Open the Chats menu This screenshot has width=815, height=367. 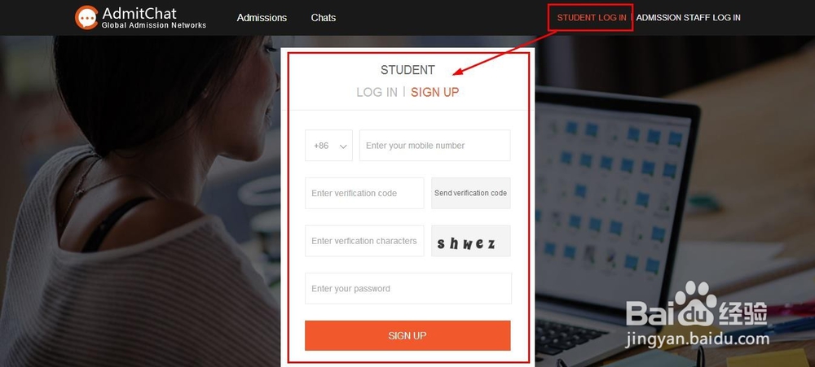(324, 18)
